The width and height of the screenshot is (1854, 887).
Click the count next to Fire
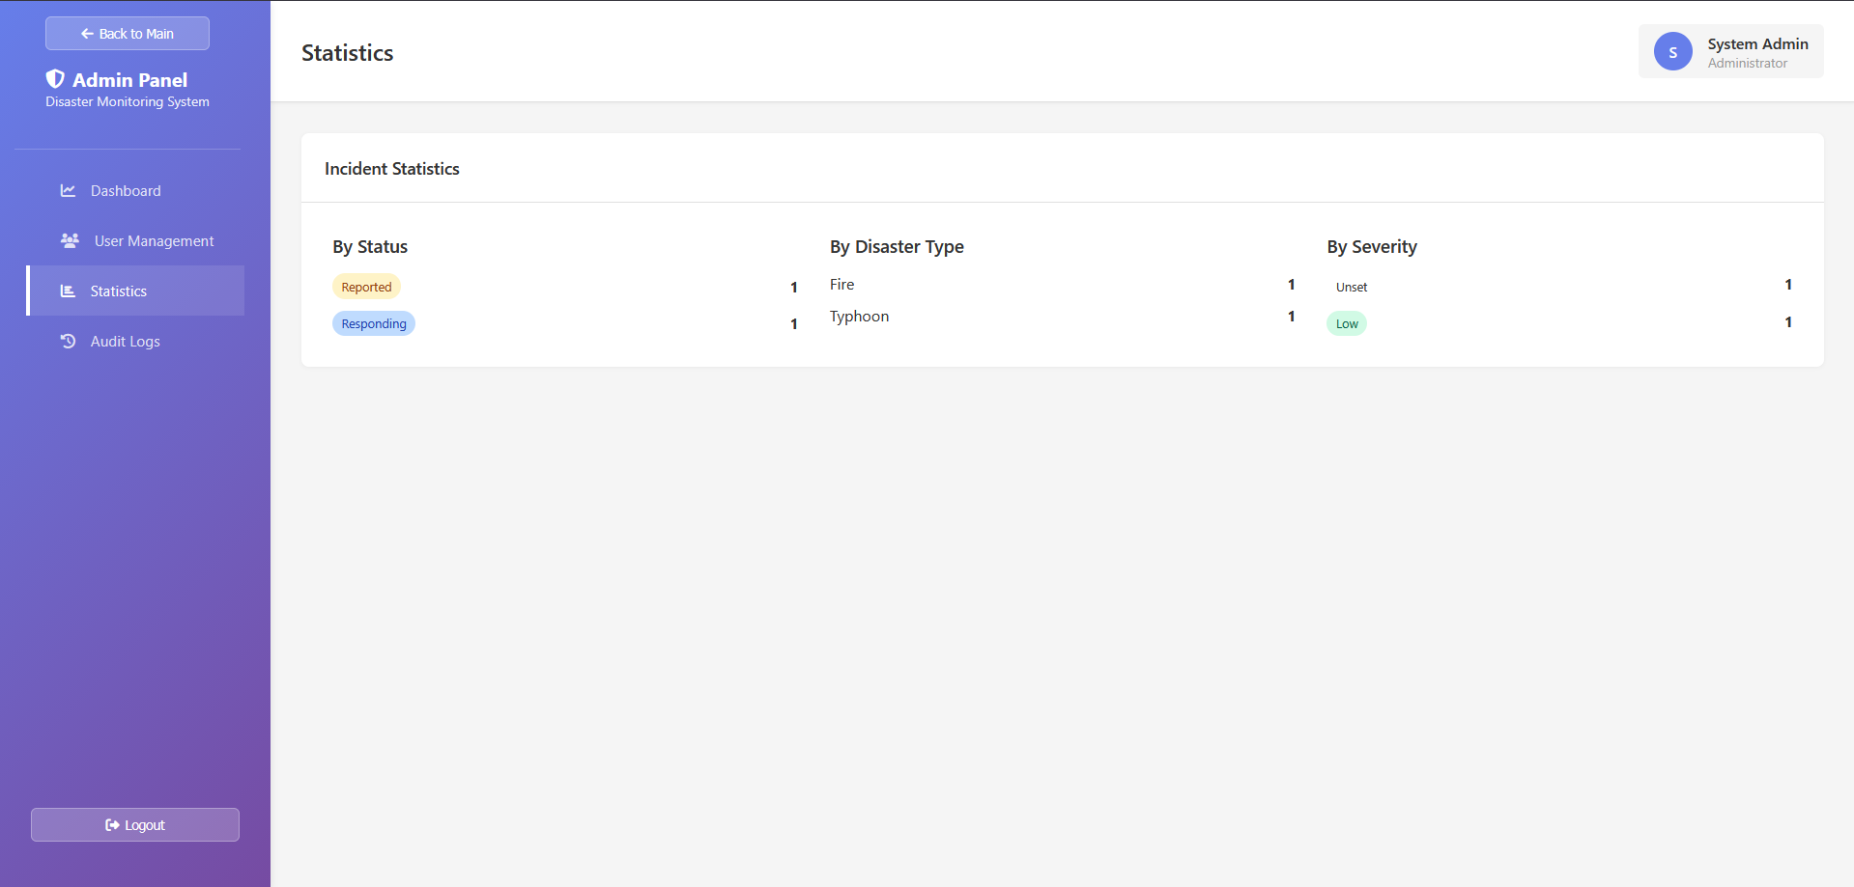[1291, 285]
